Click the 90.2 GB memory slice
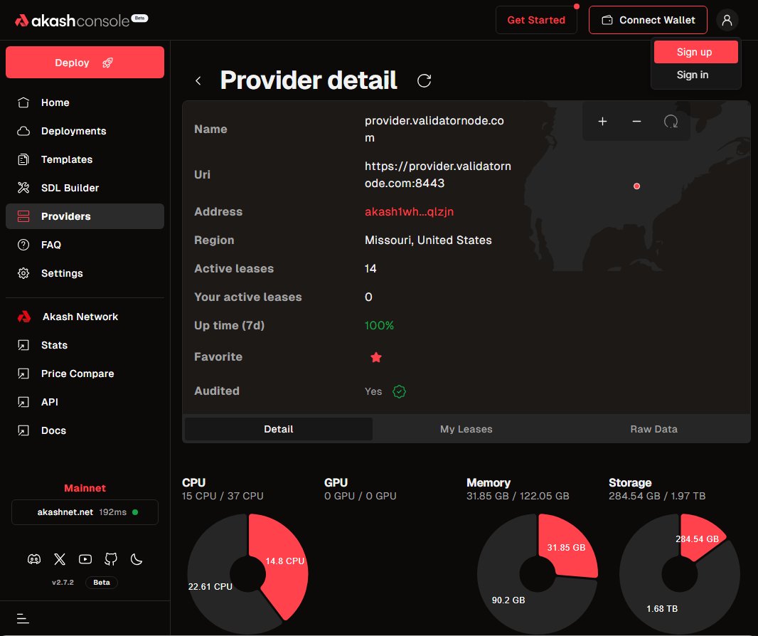 tap(508, 600)
